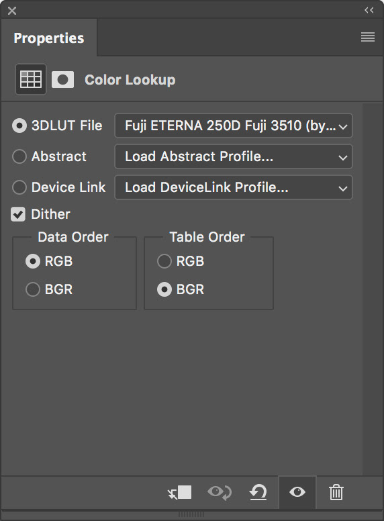Click the view previous state icon
This screenshot has width=384, height=521.
tap(220, 492)
